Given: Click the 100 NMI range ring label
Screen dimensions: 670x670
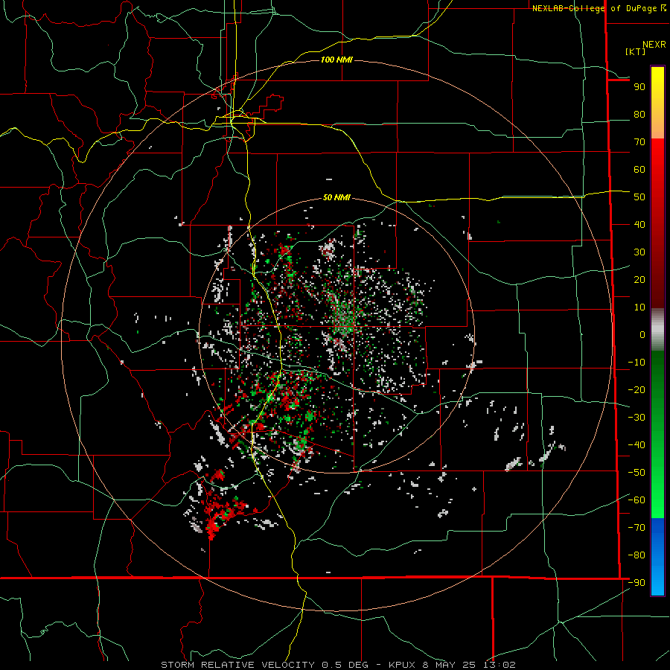Looking at the screenshot, I should point(336,60).
